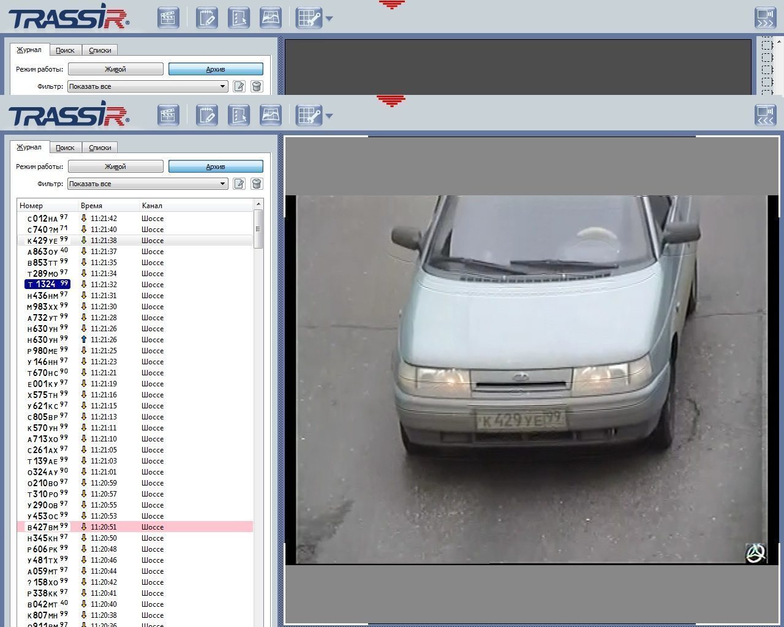Switch to the Поиск tab
784x627 pixels.
tap(66, 147)
